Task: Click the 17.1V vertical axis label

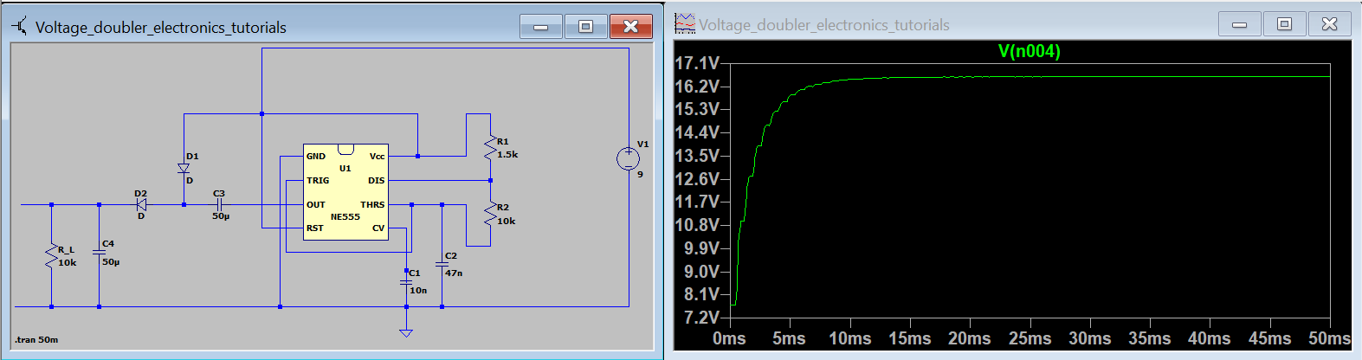Action: (697, 63)
